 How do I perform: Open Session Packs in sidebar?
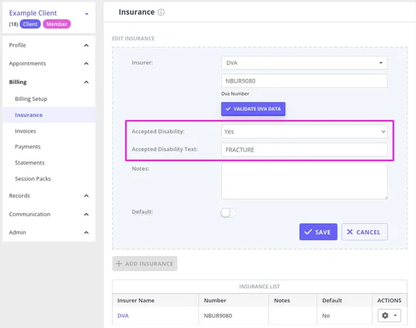pos(33,179)
